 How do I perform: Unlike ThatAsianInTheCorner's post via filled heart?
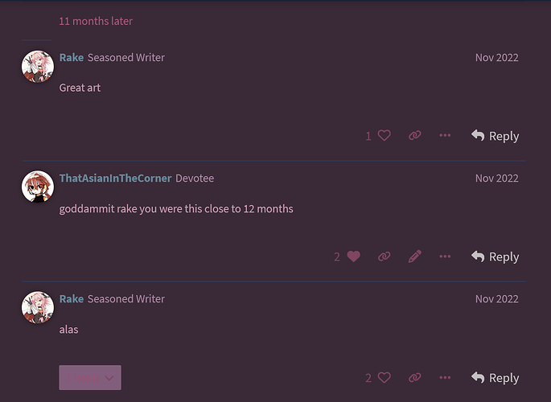pyautogui.click(x=353, y=256)
